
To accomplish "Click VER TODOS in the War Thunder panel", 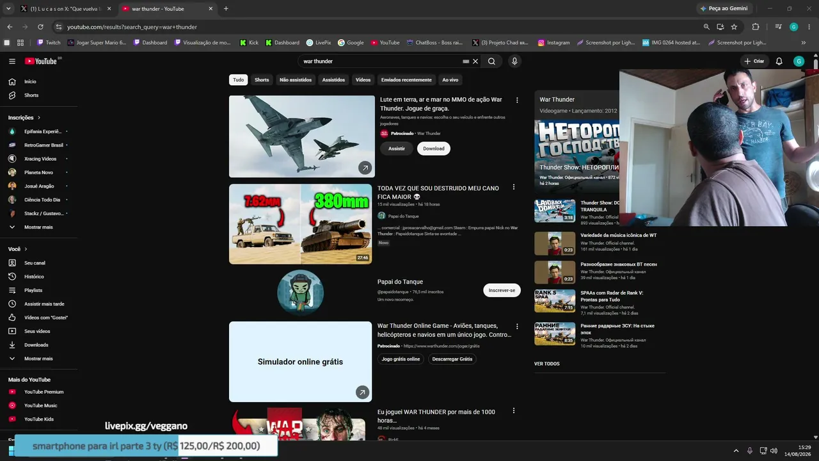I will (x=547, y=364).
